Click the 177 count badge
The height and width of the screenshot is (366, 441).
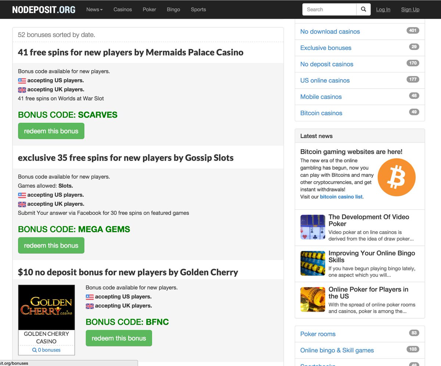click(413, 79)
